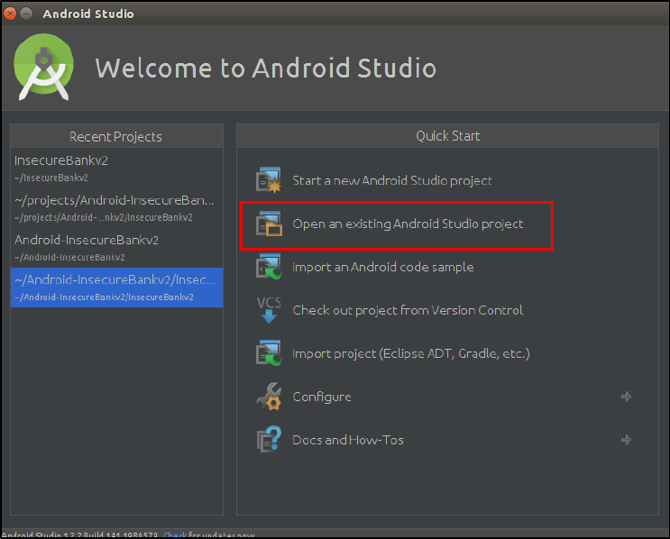Minimize the Android Studio window
670x539 pixels.
[x=26, y=14]
